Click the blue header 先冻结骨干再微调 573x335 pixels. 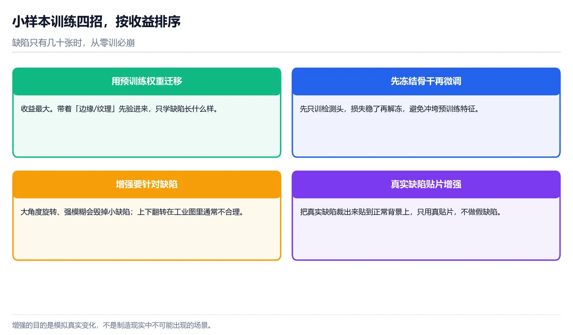tap(426, 81)
